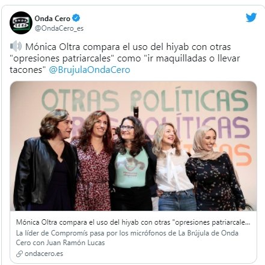The width and height of the screenshot is (265, 265).
Task: Click the ondacero.es domain link
Action: click(x=44, y=254)
